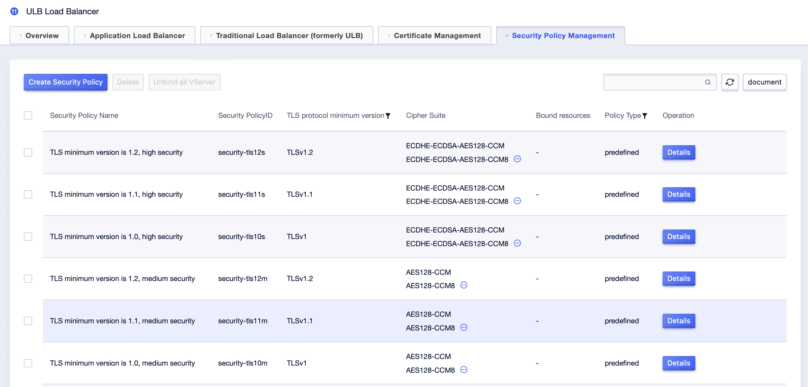Click the Security PolicyID column header
808x387 pixels.
click(245, 116)
